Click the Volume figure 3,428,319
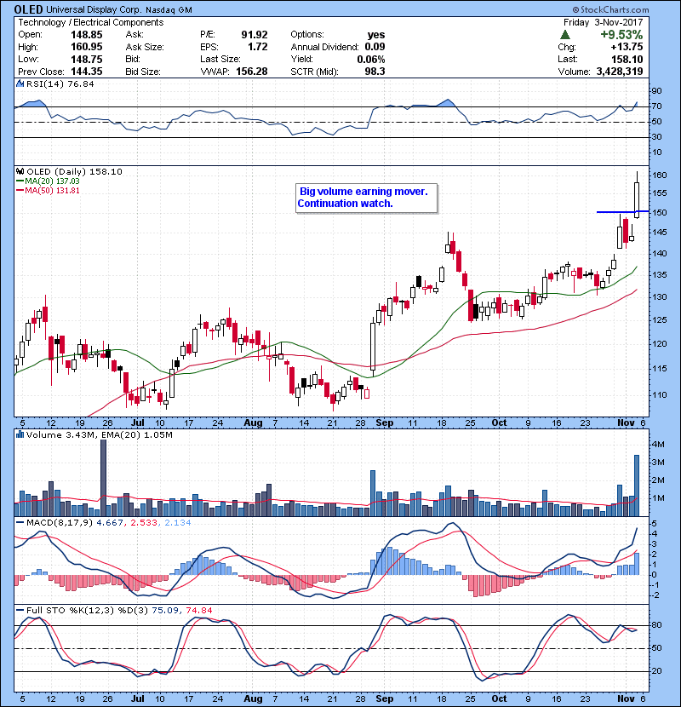This screenshot has width=681, height=707. point(620,72)
